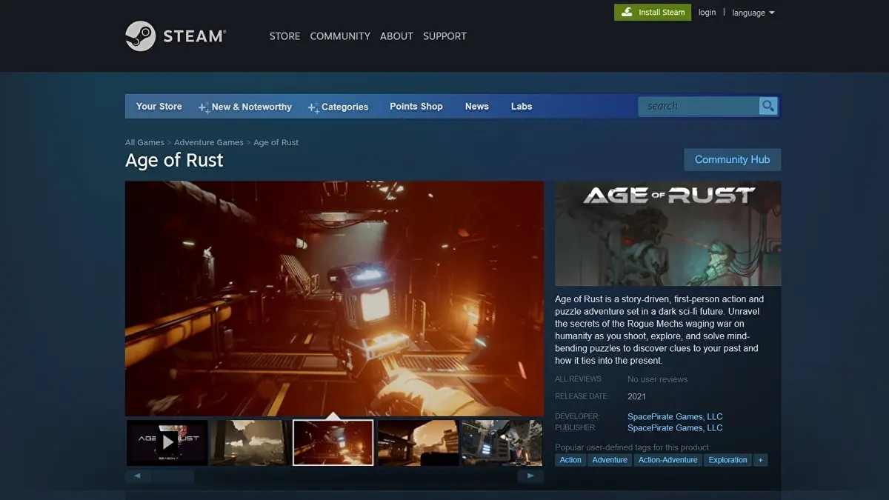Open the language dropdown
This screenshot has height=500, width=889.
point(753,13)
